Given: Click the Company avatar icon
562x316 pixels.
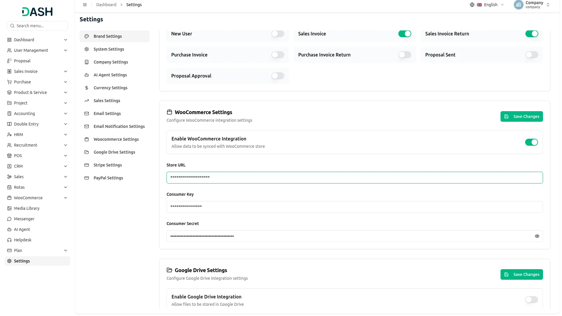Looking at the screenshot, I should click(518, 5).
